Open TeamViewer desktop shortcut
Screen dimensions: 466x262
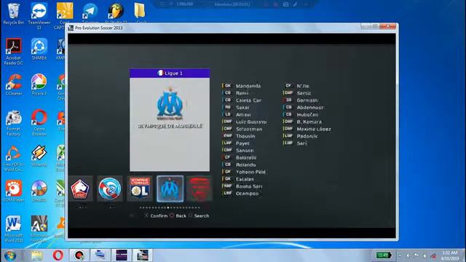pyautogui.click(x=39, y=15)
